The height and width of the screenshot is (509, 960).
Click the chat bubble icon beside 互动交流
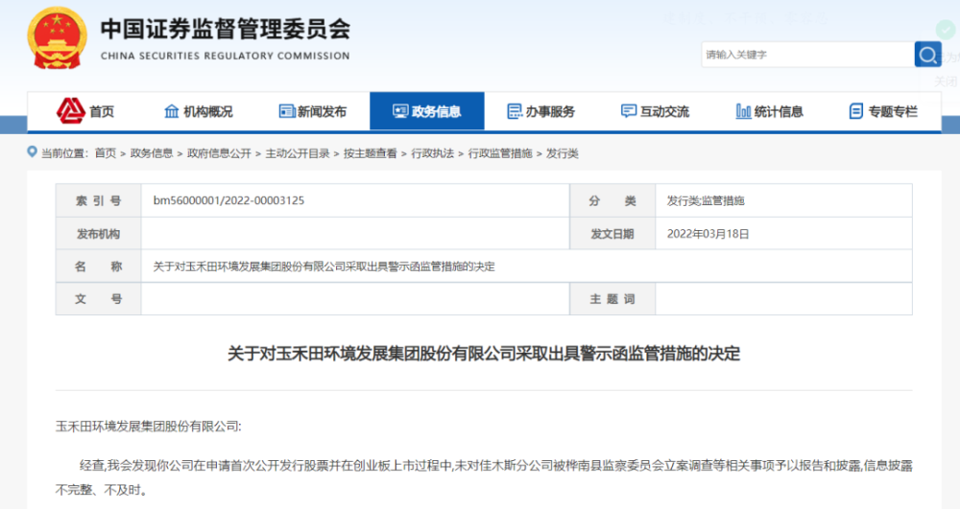click(628, 111)
